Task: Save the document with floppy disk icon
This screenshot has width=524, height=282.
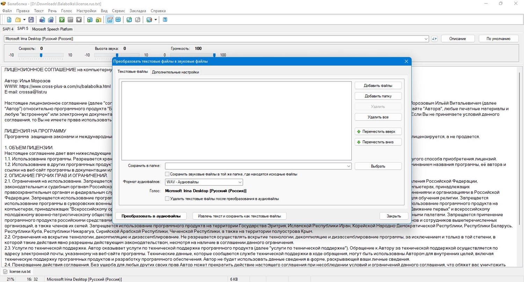Action: [31, 20]
